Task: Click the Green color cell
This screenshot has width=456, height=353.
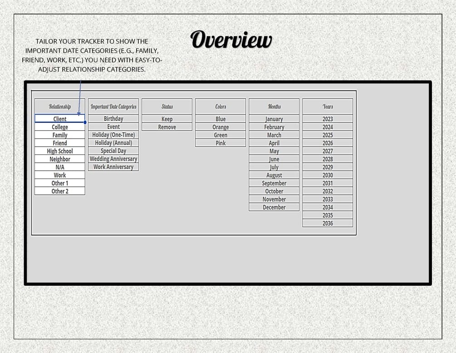Action: 221,135
